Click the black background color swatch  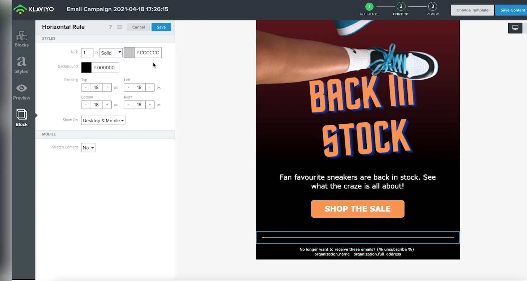pyautogui.click(x=86, y=67)
